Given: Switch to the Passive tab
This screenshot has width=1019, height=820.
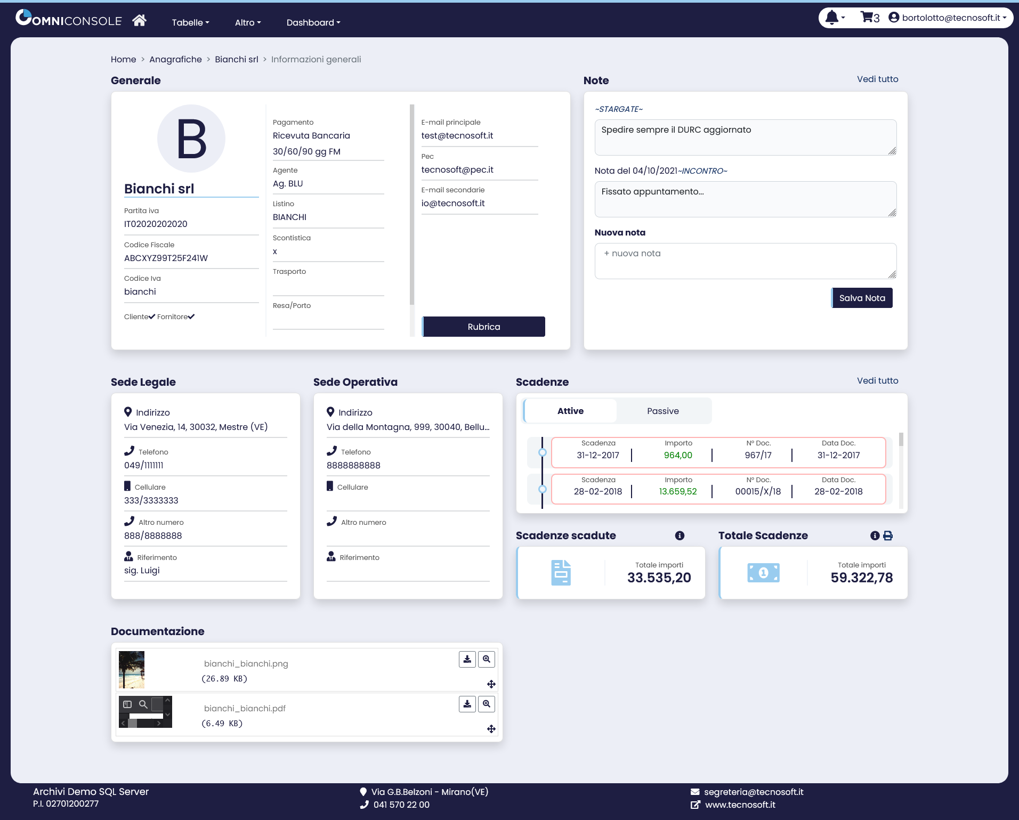Looking at the screenshot, I should [662, 411].
